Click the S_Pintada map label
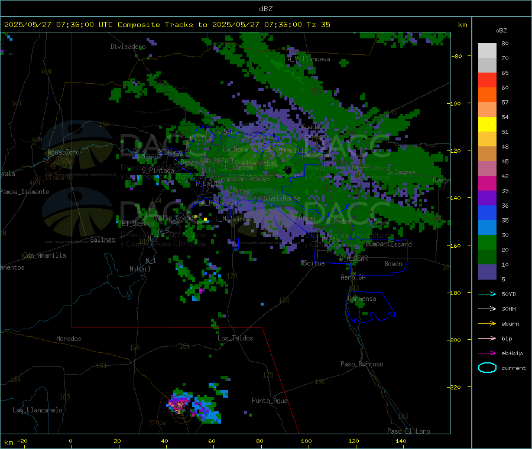 point(158,171)
